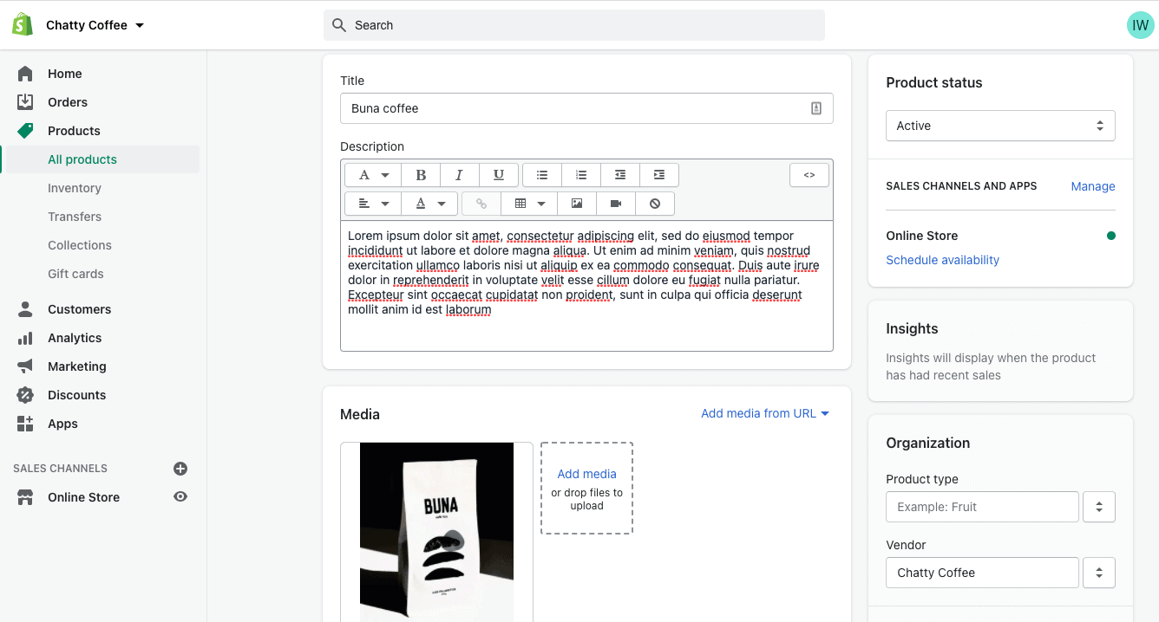Open Collections in the sidebar
This screenshot has width=1159, height=622.
[x=80, y=245]
